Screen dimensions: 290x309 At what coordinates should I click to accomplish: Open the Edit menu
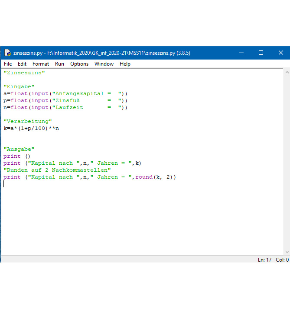pos(22,64)
